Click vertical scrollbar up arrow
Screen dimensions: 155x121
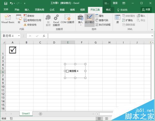pos(153,43)
